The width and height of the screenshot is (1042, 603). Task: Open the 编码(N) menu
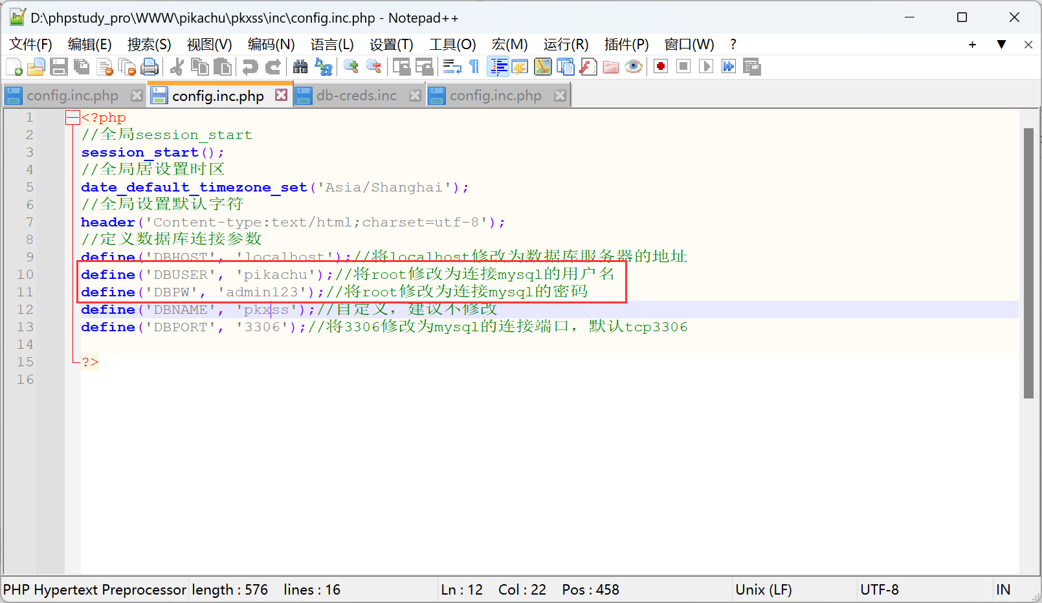coord(271,45)
